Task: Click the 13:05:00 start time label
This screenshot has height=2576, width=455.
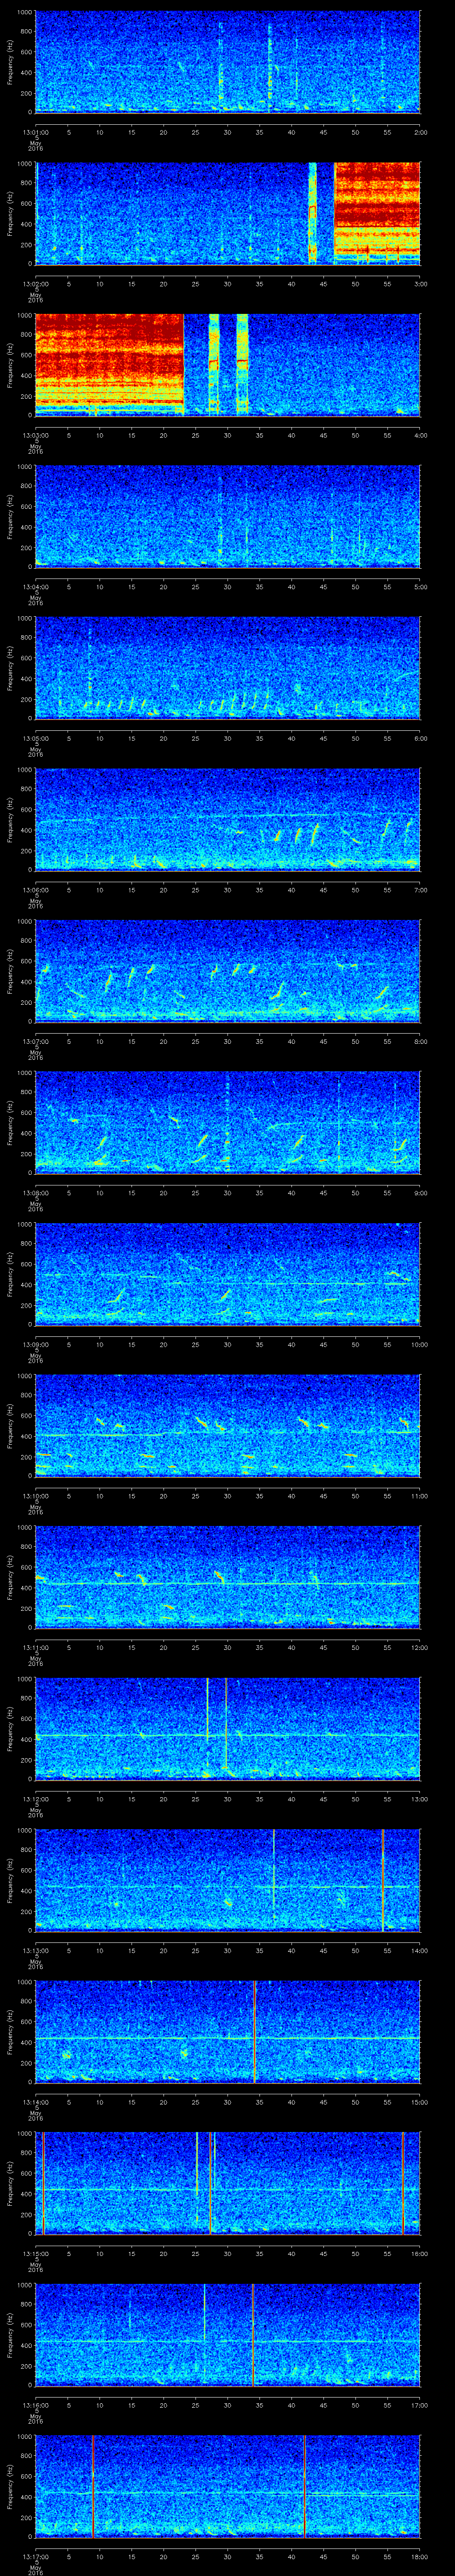Action: click(x=35, y=738)
